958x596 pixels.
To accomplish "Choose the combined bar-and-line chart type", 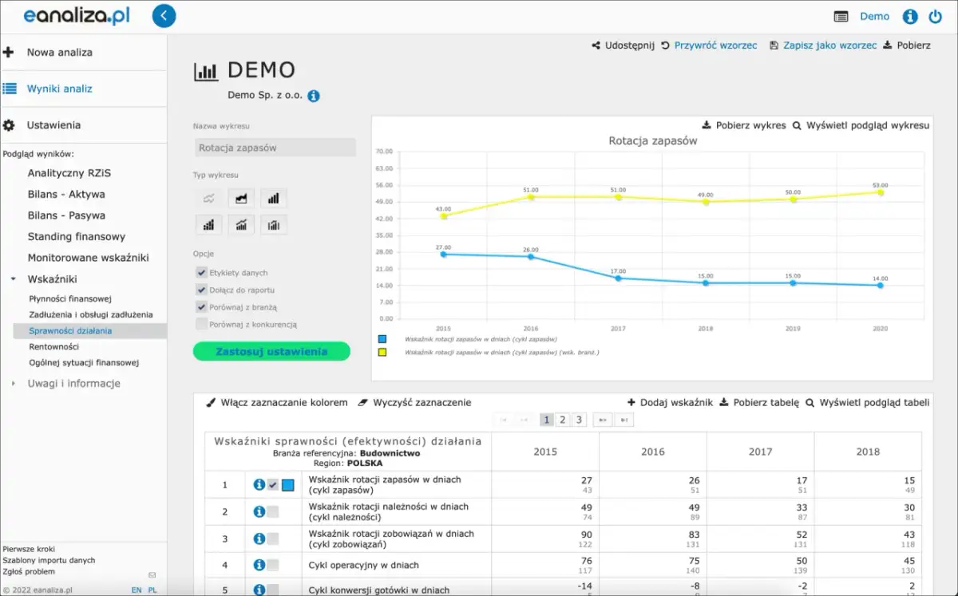I will click(240, 225).
